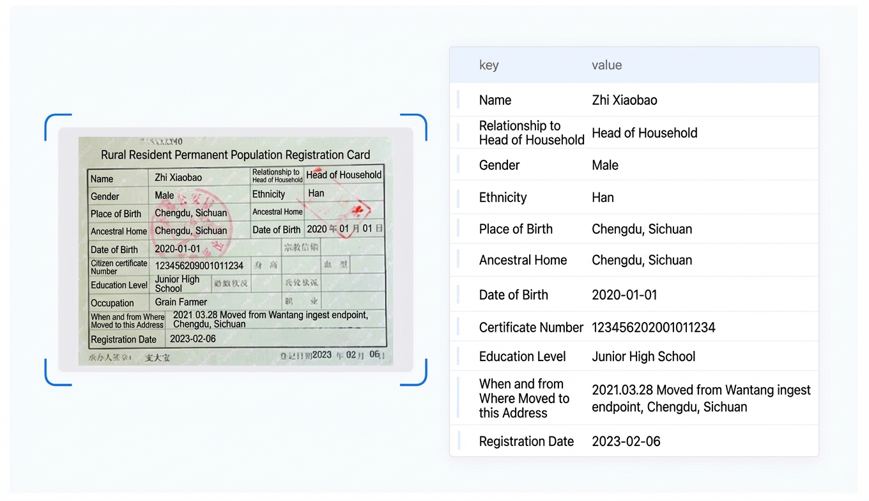Click 'Ethnicity' key in results table
The image size is (869, 501).
[x=503, y=197]
